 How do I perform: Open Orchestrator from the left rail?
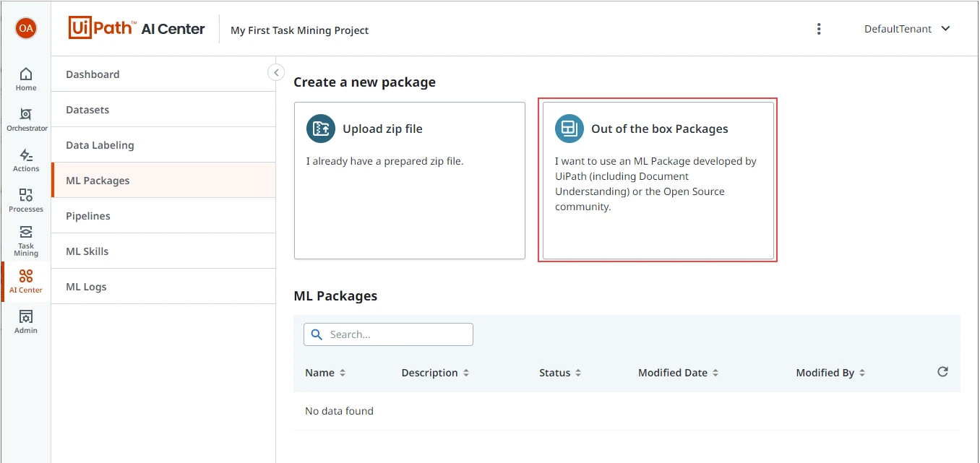click(27, 120)
